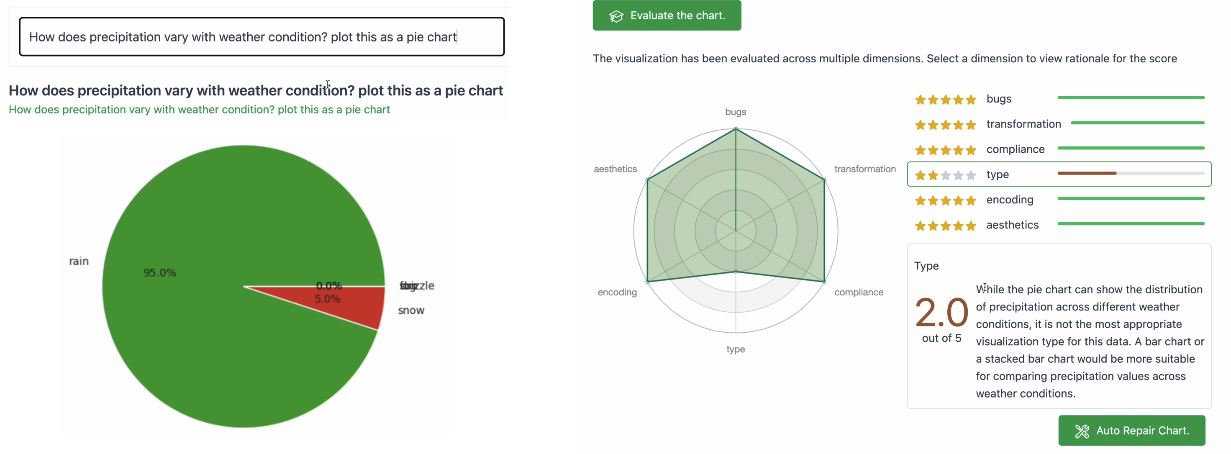The image size is (1231, 454).
Task: Click the second star in the transformation rating
Action: click(x=932, y=125)
